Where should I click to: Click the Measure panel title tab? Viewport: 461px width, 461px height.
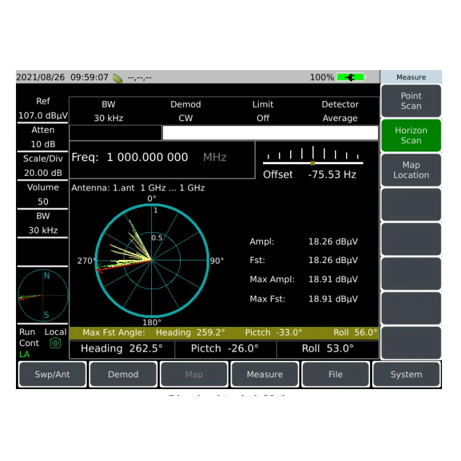[411, 77]
